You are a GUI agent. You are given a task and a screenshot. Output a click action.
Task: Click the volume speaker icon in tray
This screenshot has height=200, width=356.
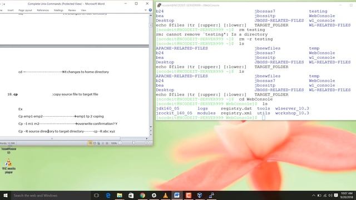click(x=330, y=196)
